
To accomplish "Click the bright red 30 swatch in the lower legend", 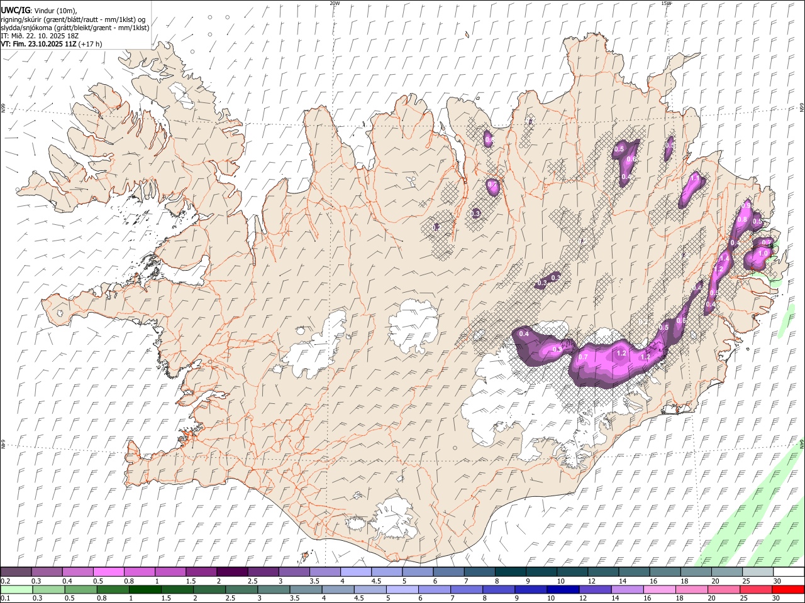I will click(787, 589).
